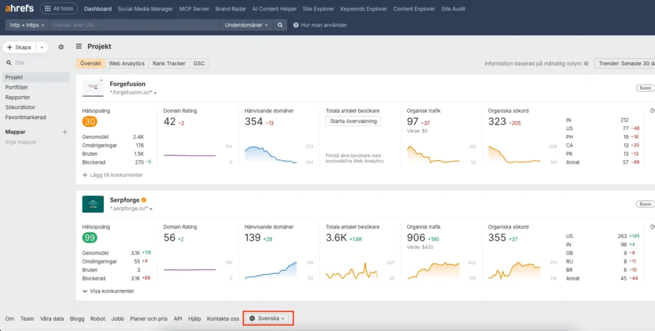Switch to the GSC tab
Image resolution: width=655 pixels, height=331 pixels.
click(200, 63)
